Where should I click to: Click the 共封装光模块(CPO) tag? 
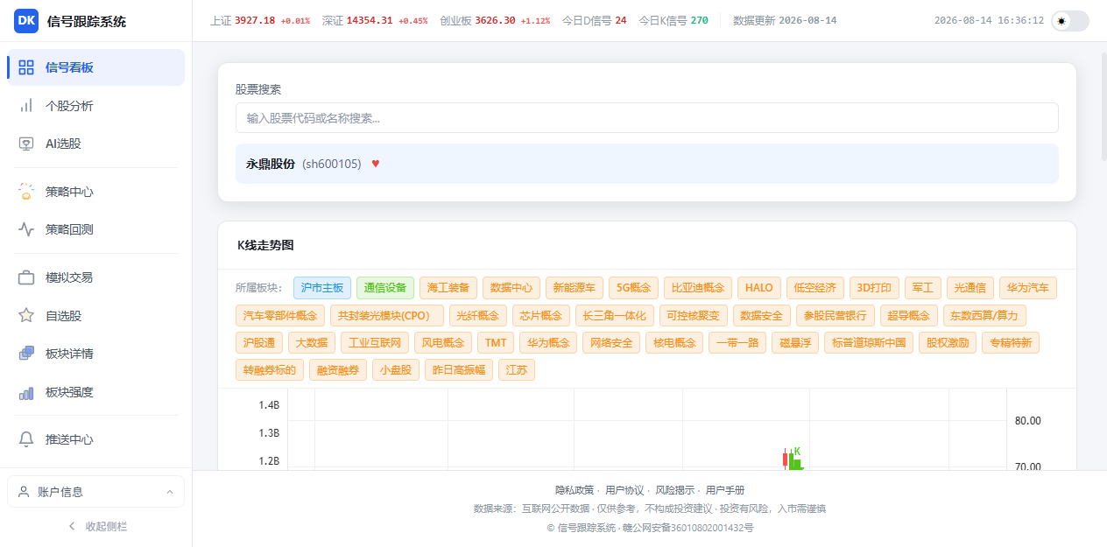(x=387, y=315)
